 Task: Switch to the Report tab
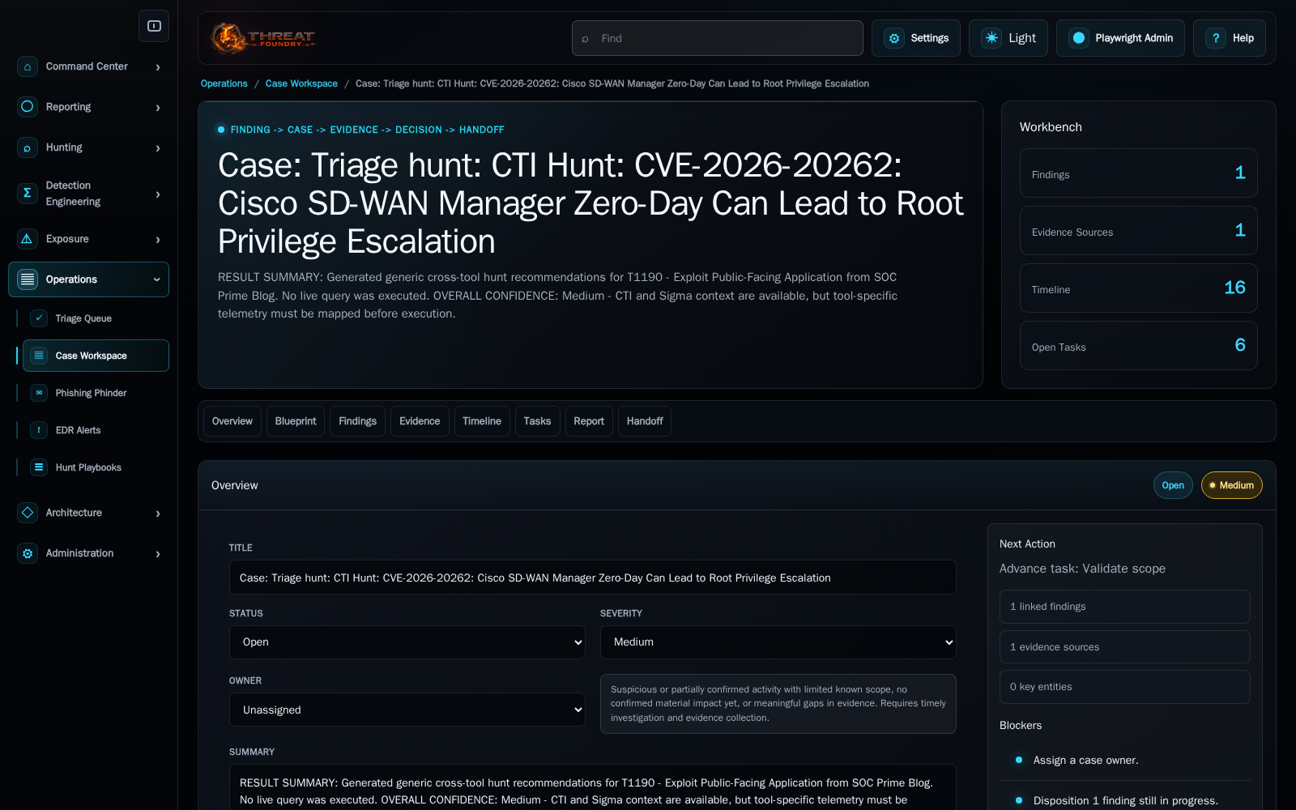point(589,421)
